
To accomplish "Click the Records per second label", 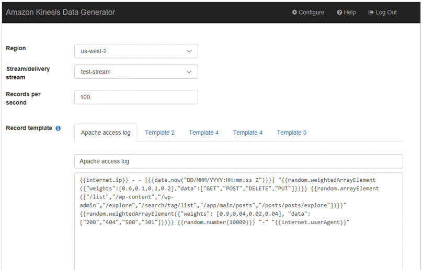I will (23, 98).
